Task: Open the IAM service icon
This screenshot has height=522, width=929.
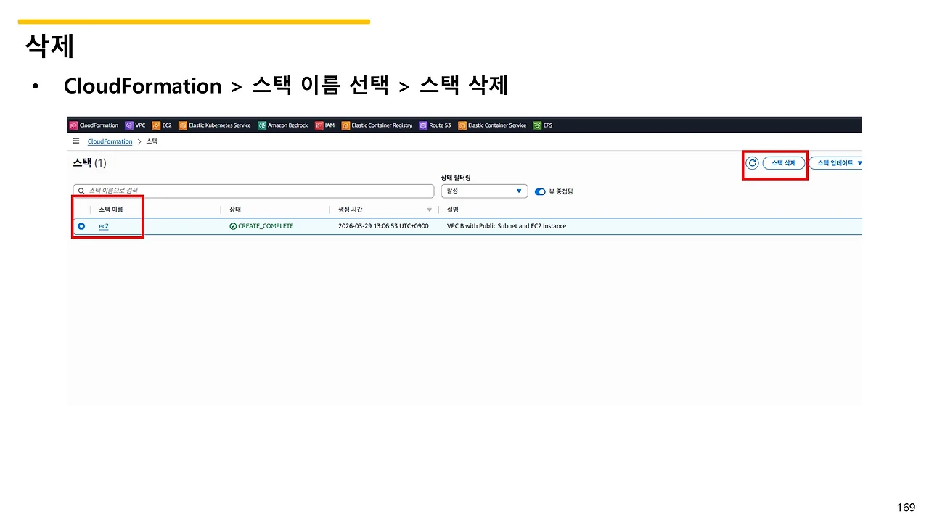Action: tap(324, 125)
